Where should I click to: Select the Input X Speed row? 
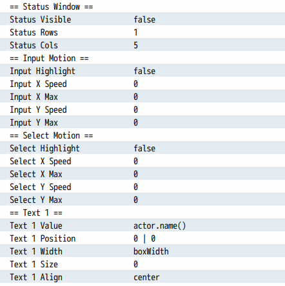(x=142, y=83)
